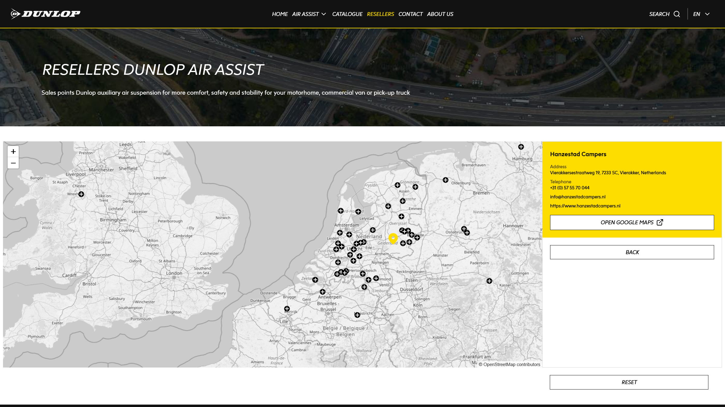725x407 pixels.
Task: Click the search magnifier icon
Action: click(x=677, y=14)
